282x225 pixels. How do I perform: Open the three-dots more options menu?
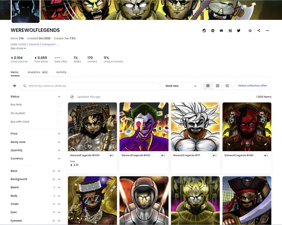tap(267, 31)
